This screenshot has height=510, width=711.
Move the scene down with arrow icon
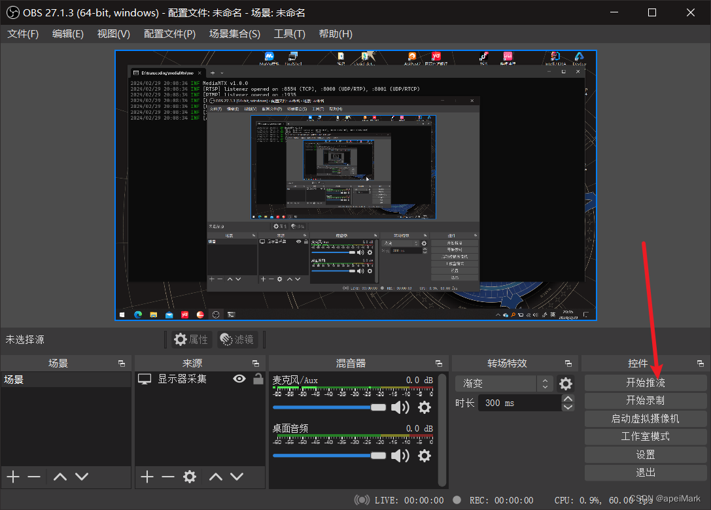point(82,477)
